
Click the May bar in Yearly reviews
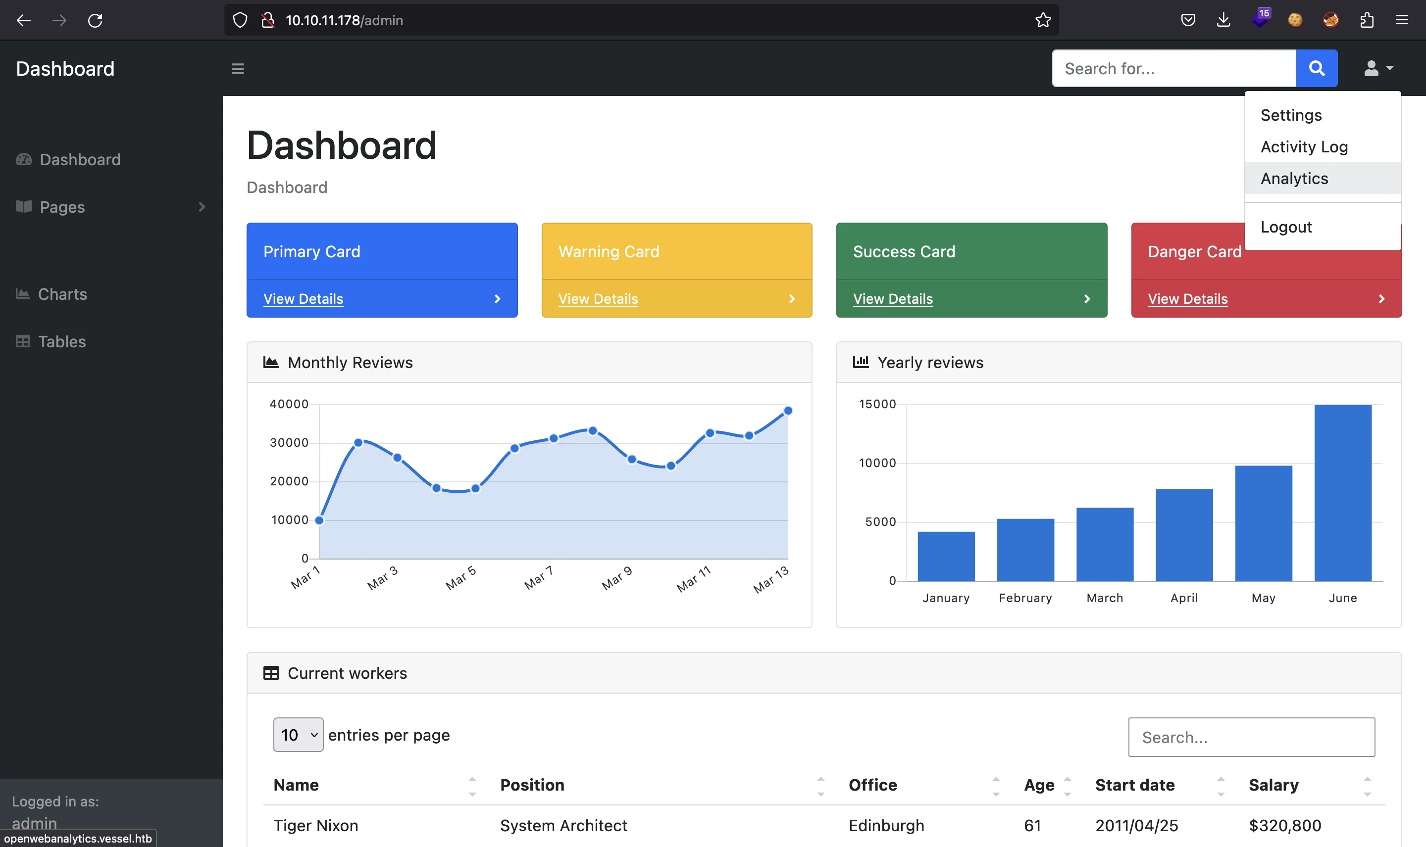tap(1263, 523)
